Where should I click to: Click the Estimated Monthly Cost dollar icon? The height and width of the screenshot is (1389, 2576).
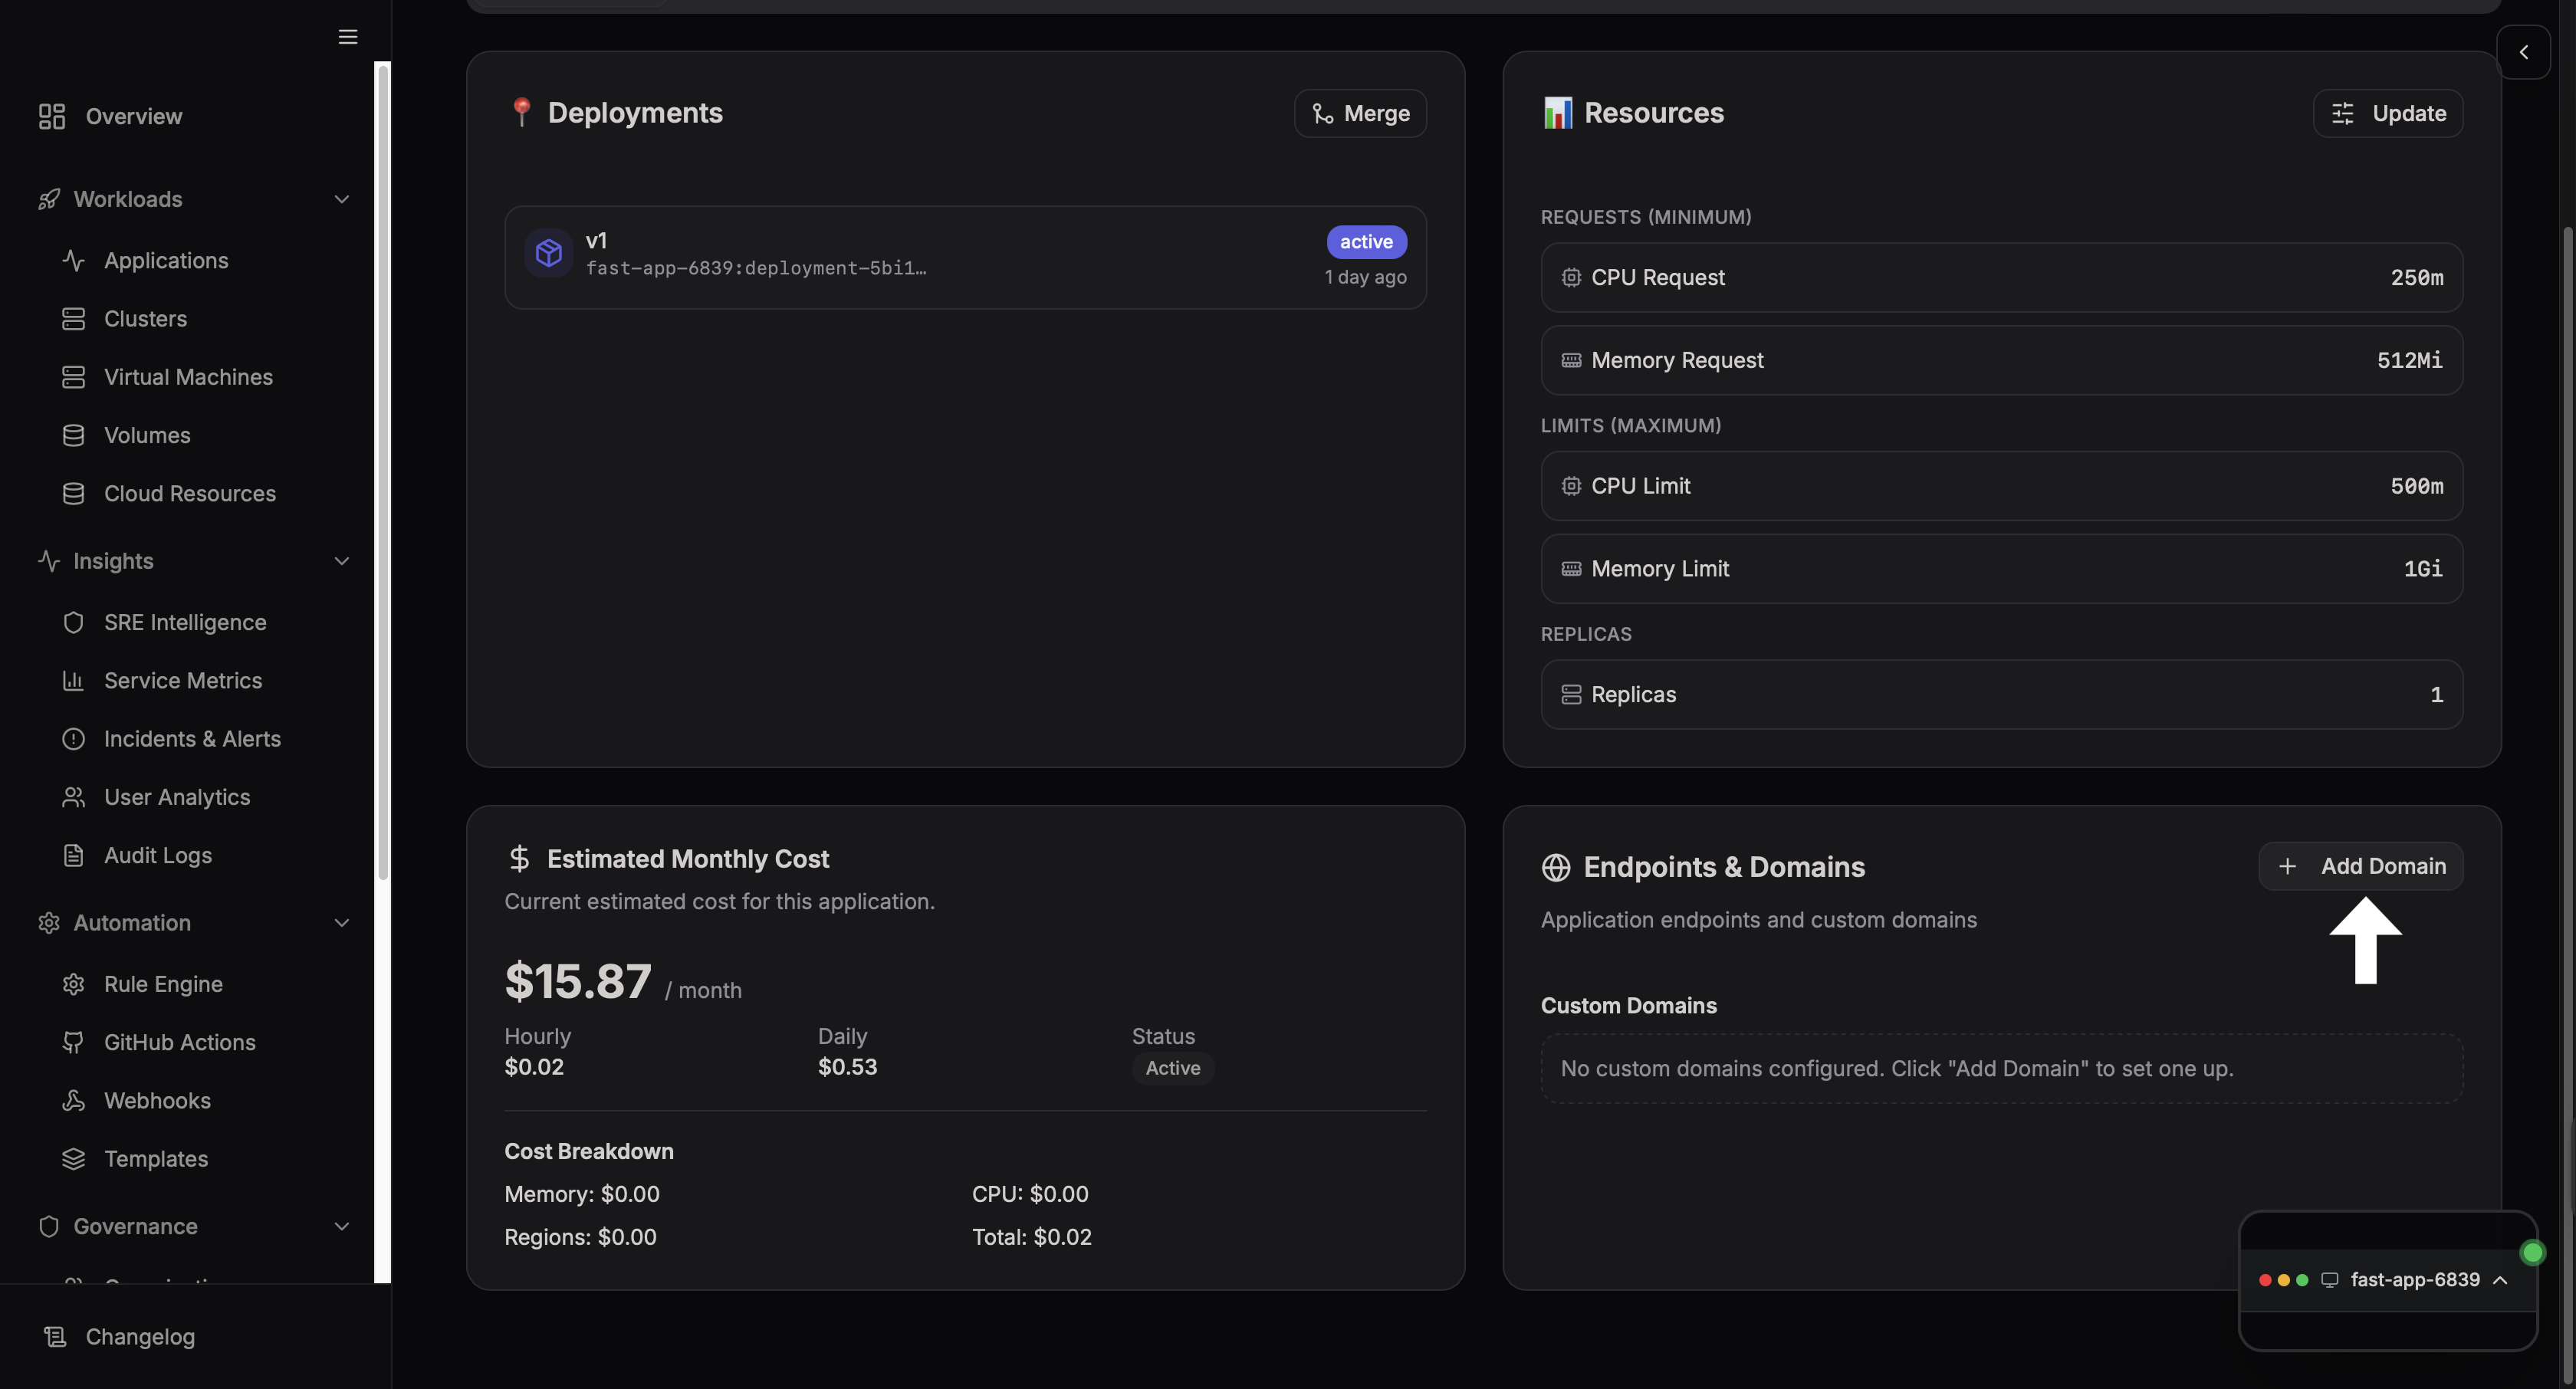point(520,858)
